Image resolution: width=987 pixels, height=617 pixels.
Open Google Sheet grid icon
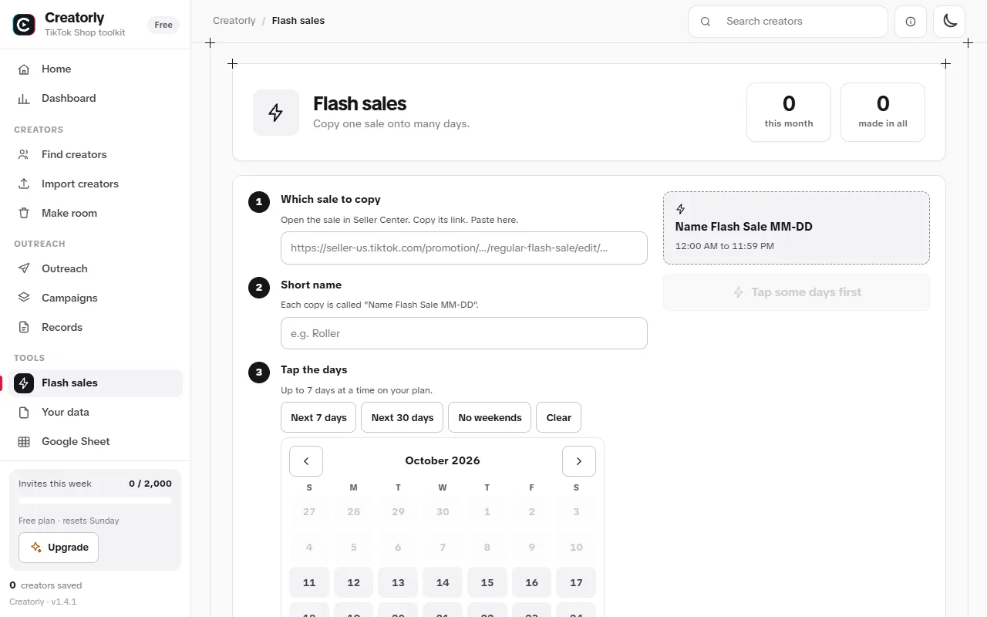(x=24, y=441)
